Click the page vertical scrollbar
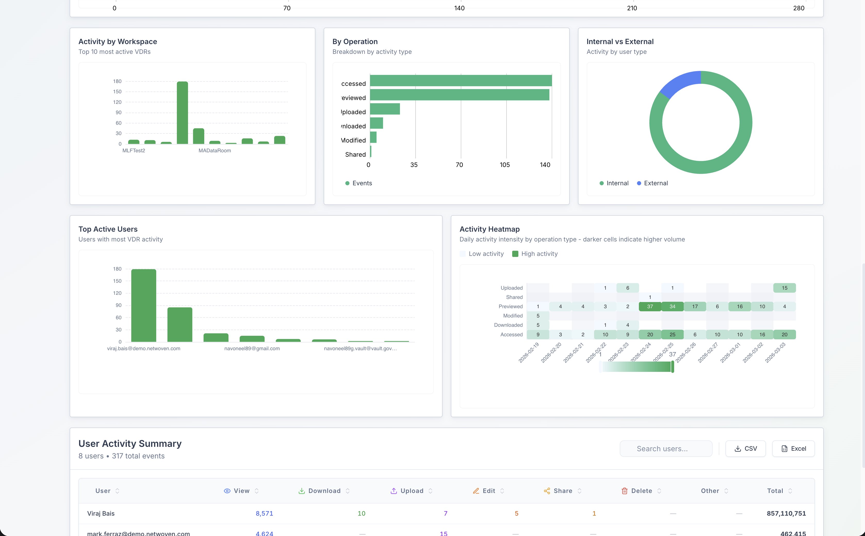Screen dimensions: 865x536 click(x=863, y=365)
